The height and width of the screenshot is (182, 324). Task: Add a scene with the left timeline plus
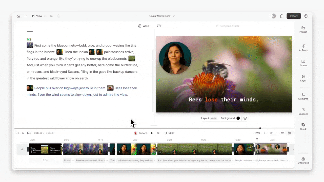coord(22,149)
